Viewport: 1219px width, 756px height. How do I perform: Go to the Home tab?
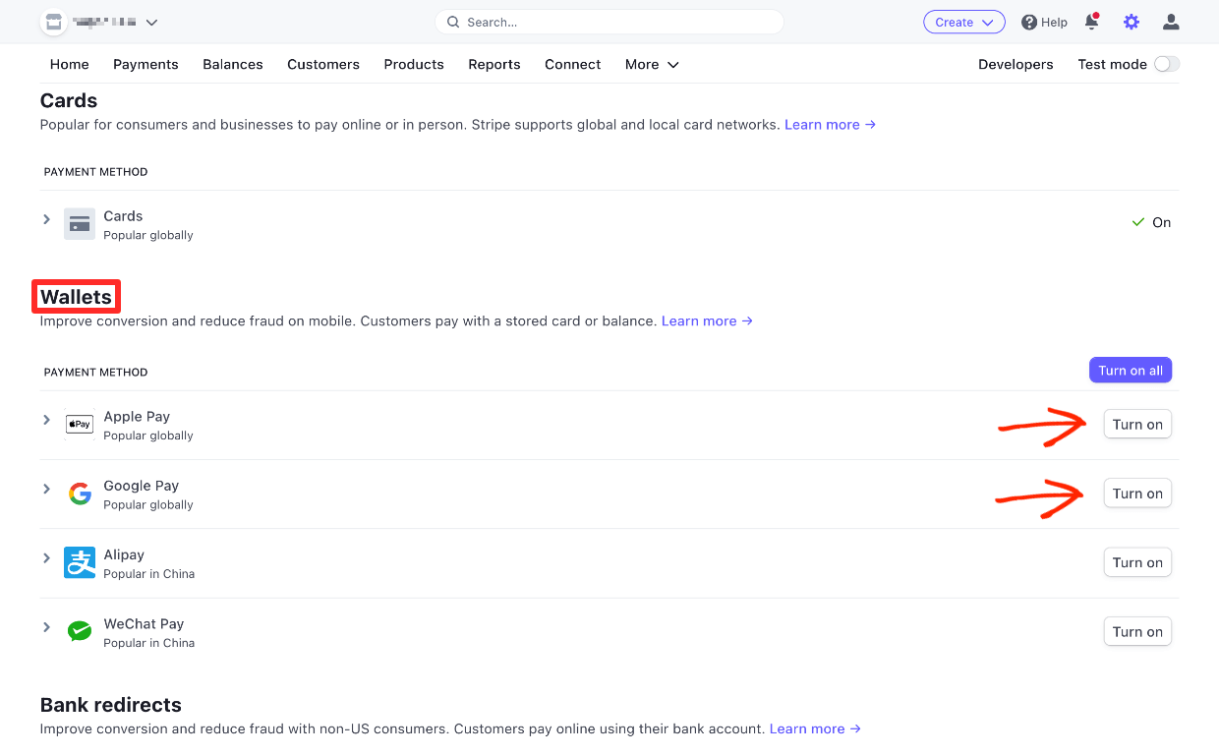tap(70, 64)
